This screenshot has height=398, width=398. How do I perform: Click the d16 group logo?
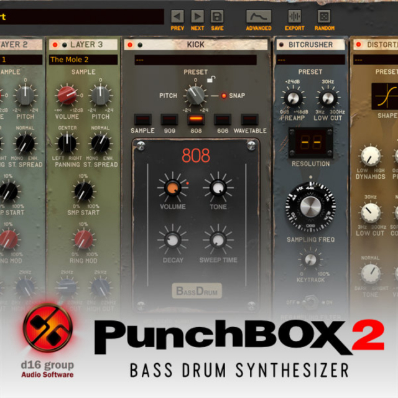(x=48, y=328)
